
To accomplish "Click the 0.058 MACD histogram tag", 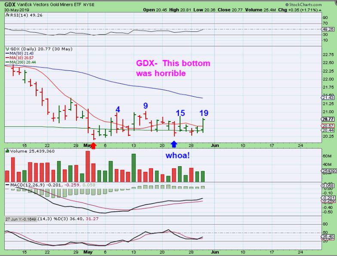I will click(x=328, y=186).
